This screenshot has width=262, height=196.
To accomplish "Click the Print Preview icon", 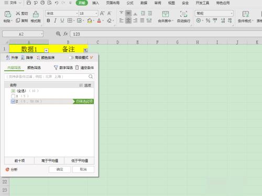I will click(x=50, y=3).
